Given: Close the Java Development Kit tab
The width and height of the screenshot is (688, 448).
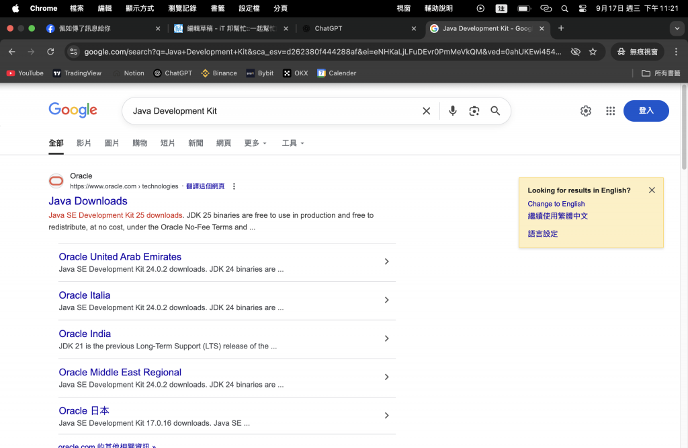Looking at the screenshot, I should pos(542,28).
